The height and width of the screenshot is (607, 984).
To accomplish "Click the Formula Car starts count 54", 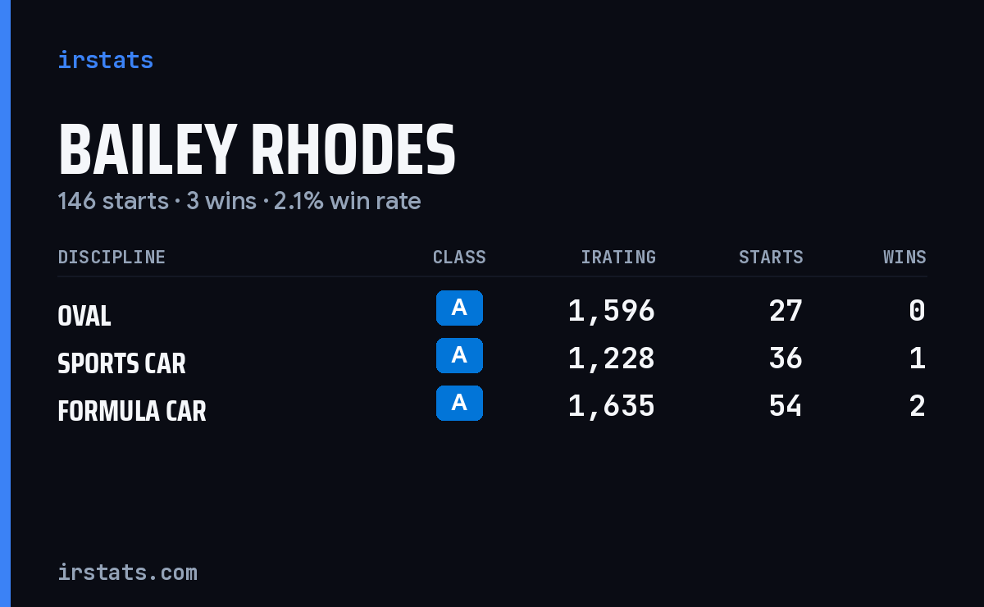I will (x=786, y=406).
